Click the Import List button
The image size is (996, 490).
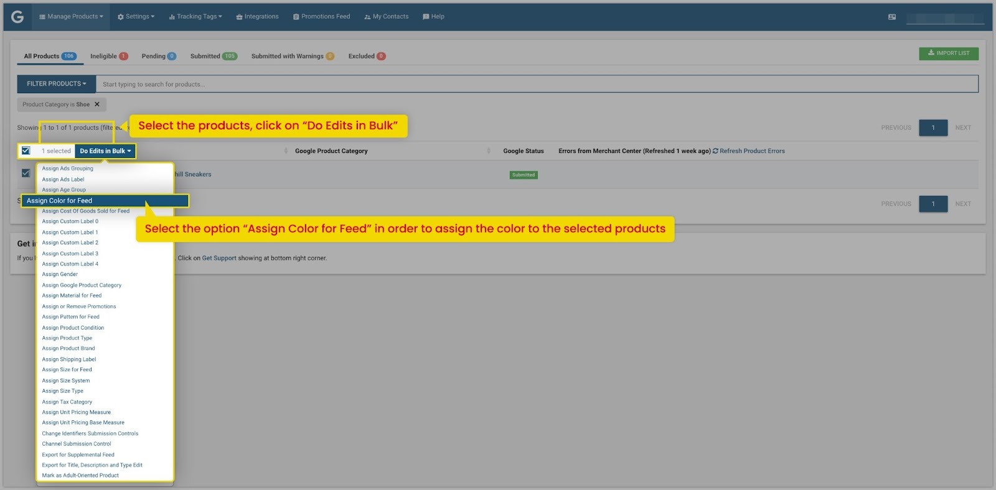tap(948, 53)
